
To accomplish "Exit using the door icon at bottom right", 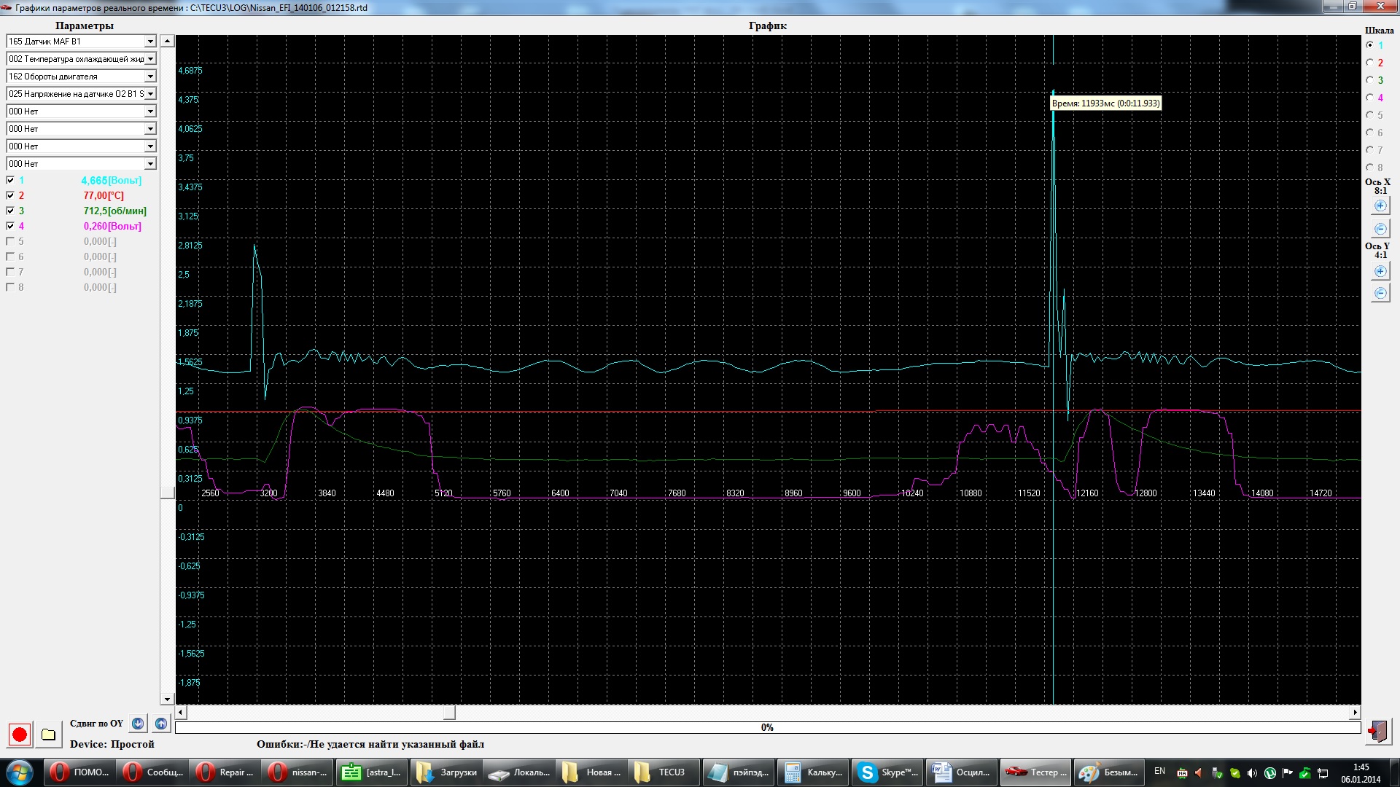I will [x=1378, y=731].
